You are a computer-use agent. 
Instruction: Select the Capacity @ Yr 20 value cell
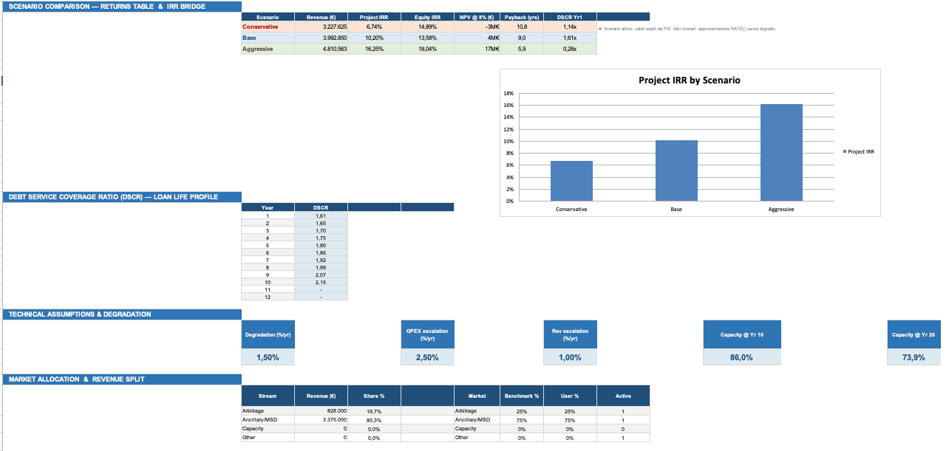[x=914, y=357]
